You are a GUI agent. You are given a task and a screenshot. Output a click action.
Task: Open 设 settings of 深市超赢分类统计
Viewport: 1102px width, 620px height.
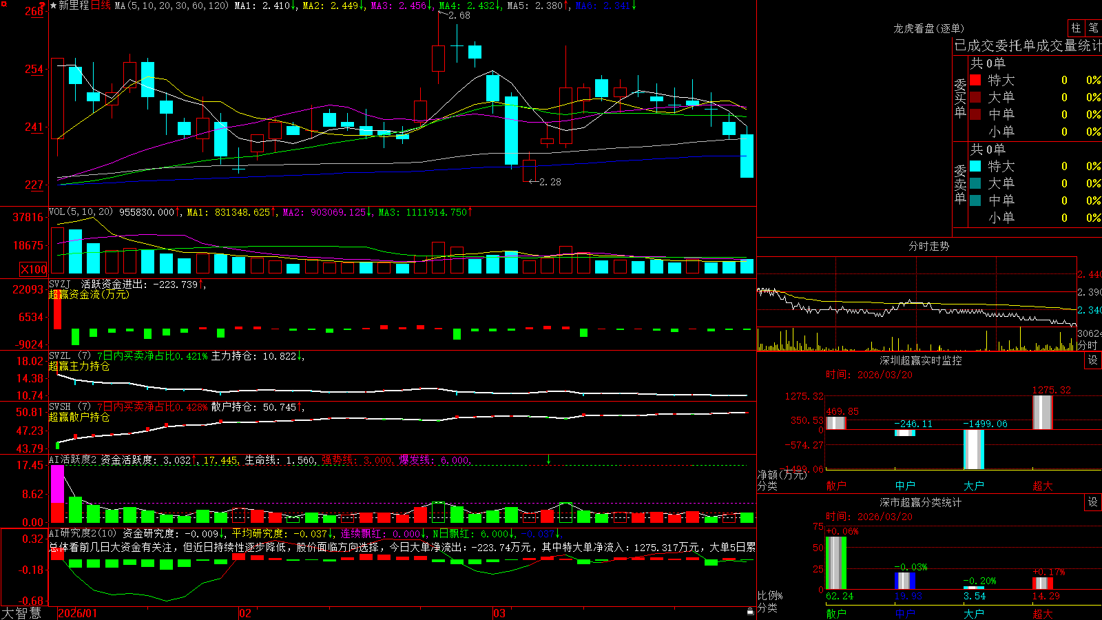pyautogui.click(x=1093, y=502)
